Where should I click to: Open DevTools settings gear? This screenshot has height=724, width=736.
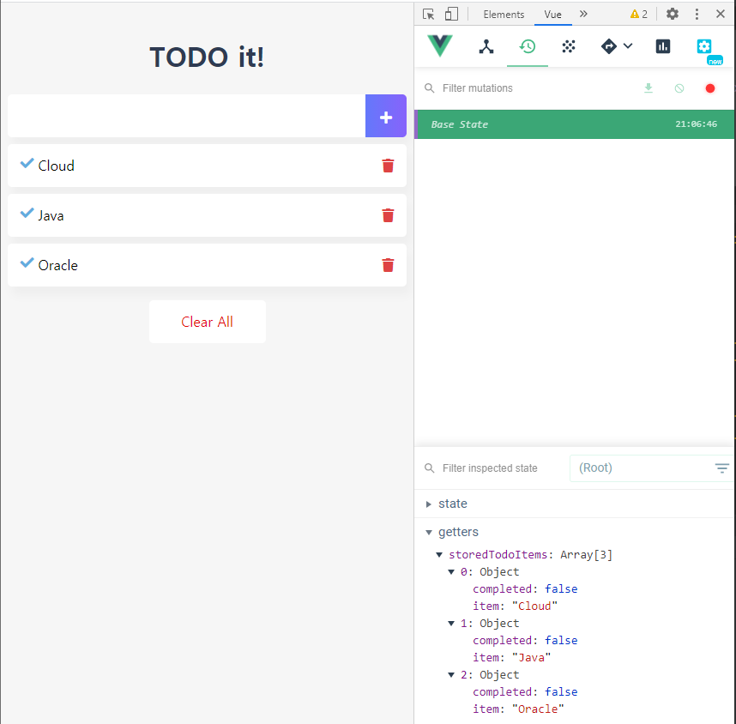[x=673, y=14]
